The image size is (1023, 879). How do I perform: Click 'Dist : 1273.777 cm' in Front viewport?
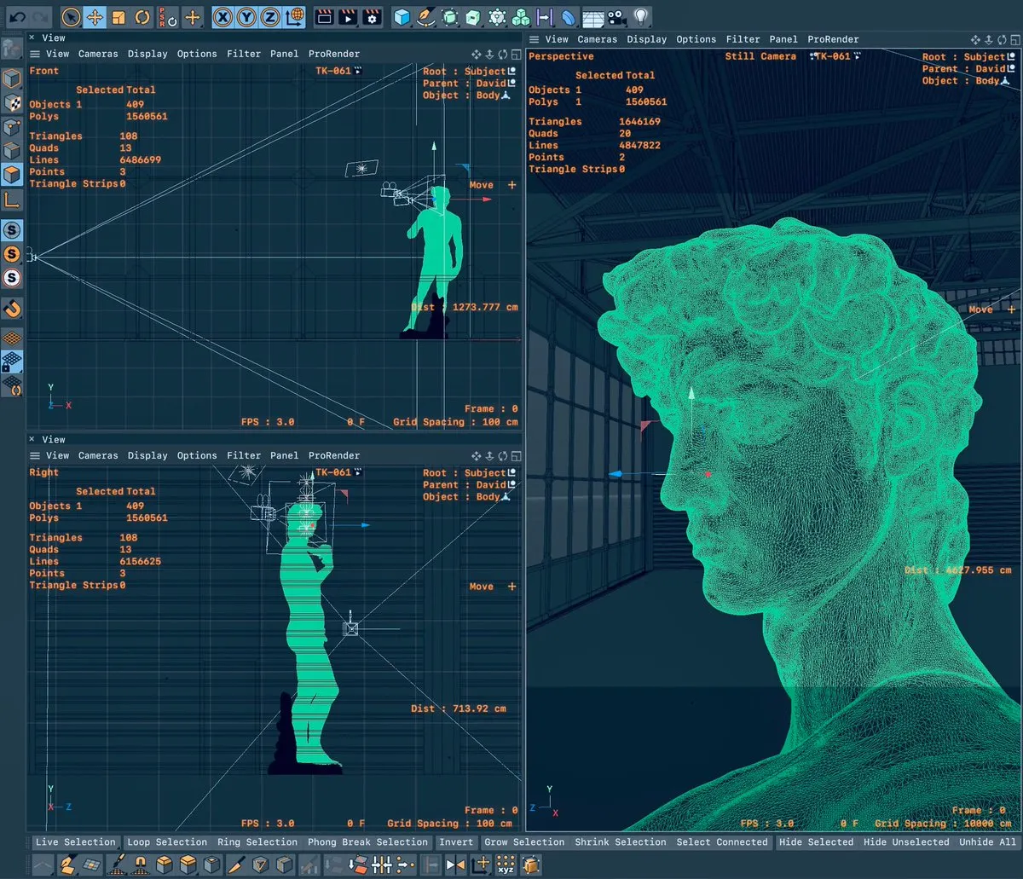tap(465, 307)
